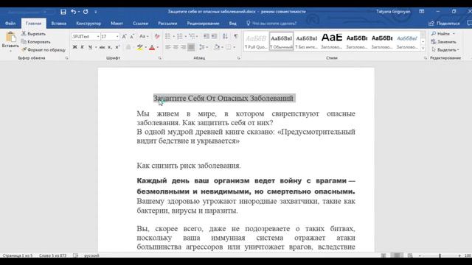Screen dimensions: 472x265
Task: Select print layout view in status bar
Action: coord(397,255)
